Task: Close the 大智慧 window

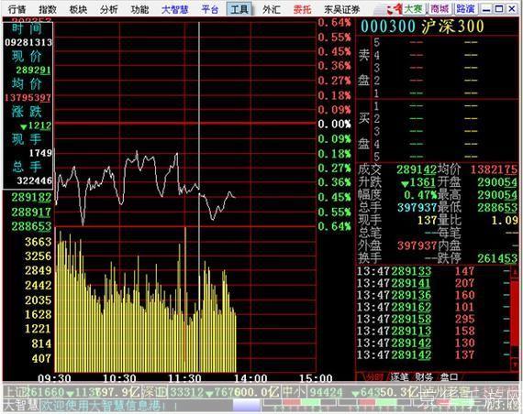Action: (x=512, y=9)
